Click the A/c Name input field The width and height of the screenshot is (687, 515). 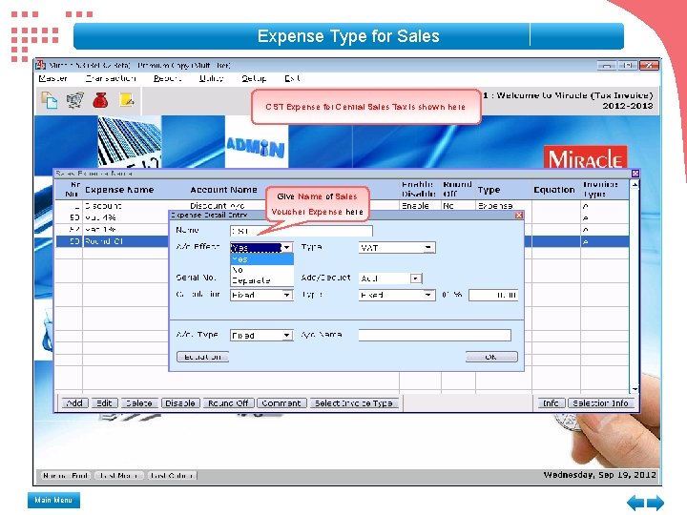click(x=435, y=335)
